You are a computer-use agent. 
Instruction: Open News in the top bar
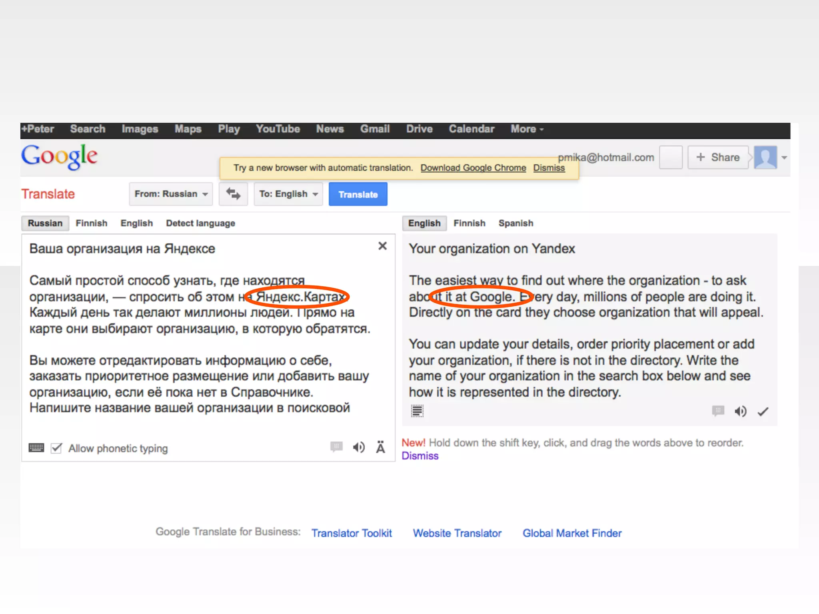[x=330, y=129]
